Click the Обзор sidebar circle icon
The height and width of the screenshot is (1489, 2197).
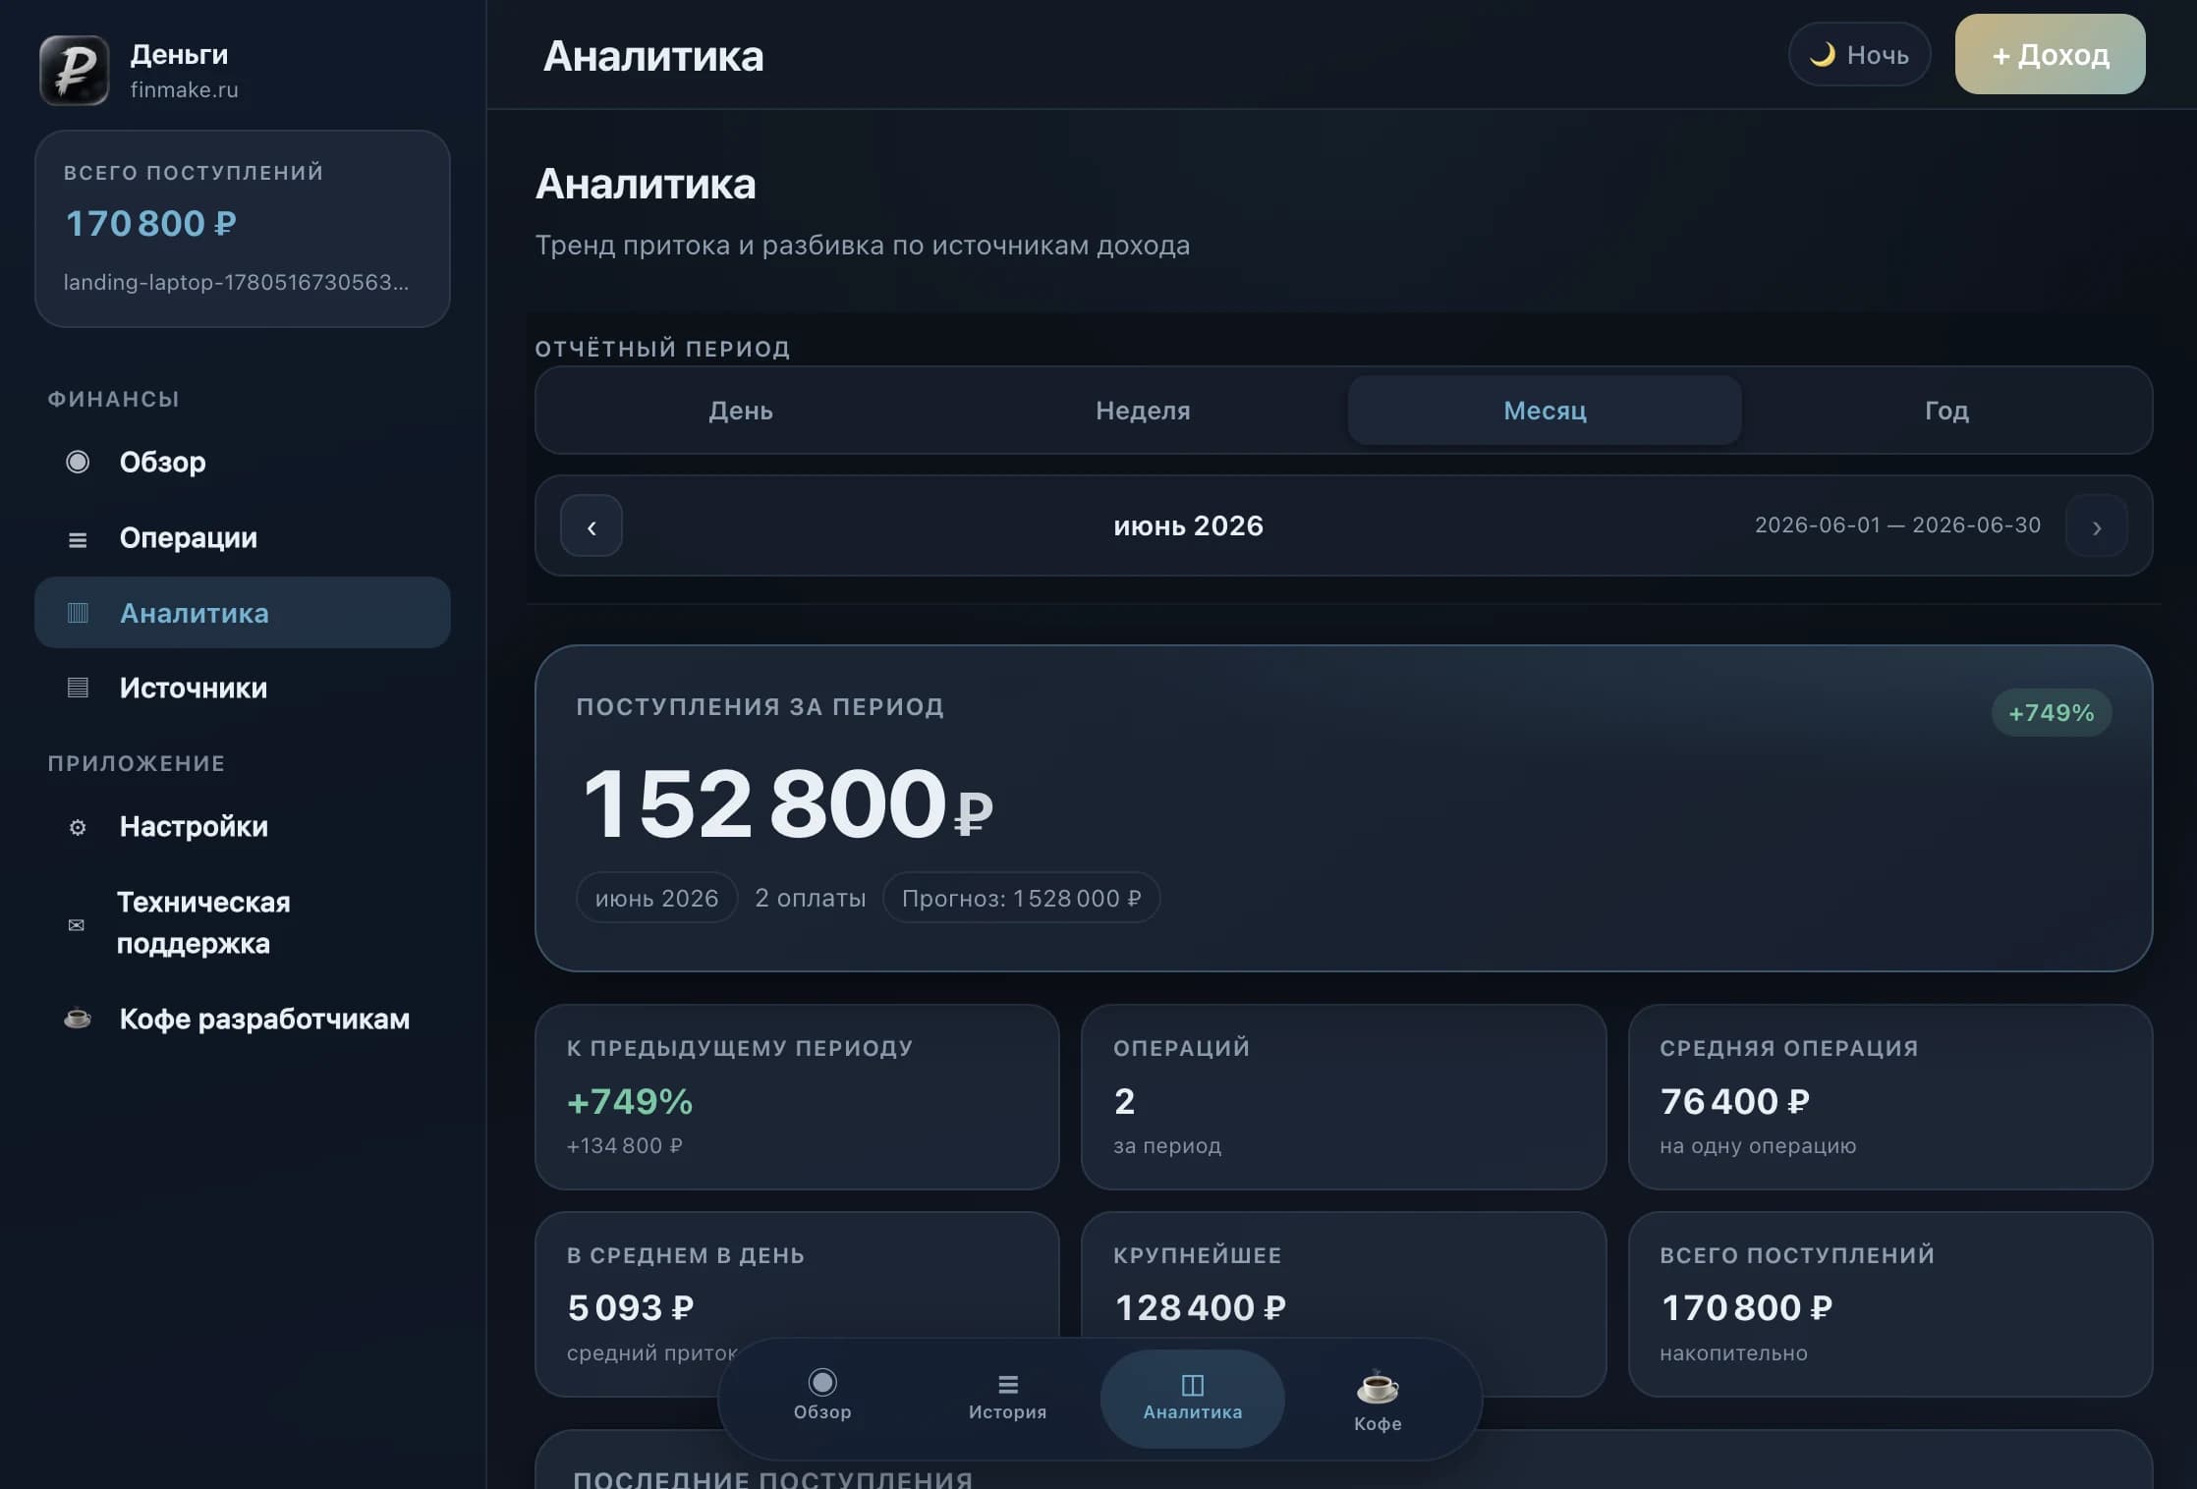(x=78, y=462)
